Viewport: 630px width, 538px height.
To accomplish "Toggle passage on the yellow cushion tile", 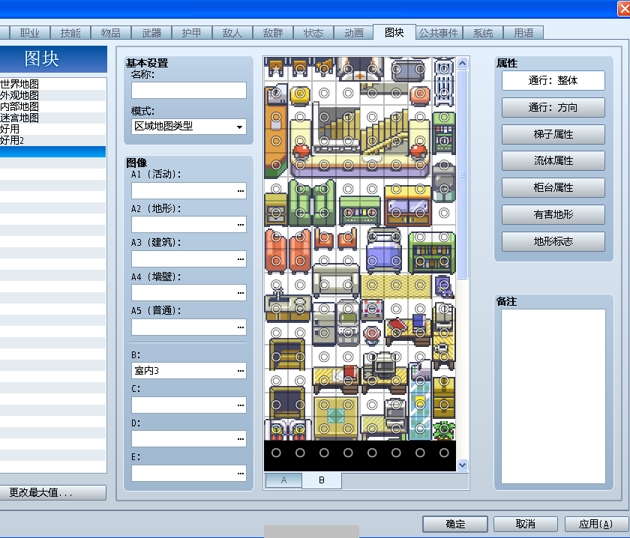I will pyautogui.click(x=300, y=93).
